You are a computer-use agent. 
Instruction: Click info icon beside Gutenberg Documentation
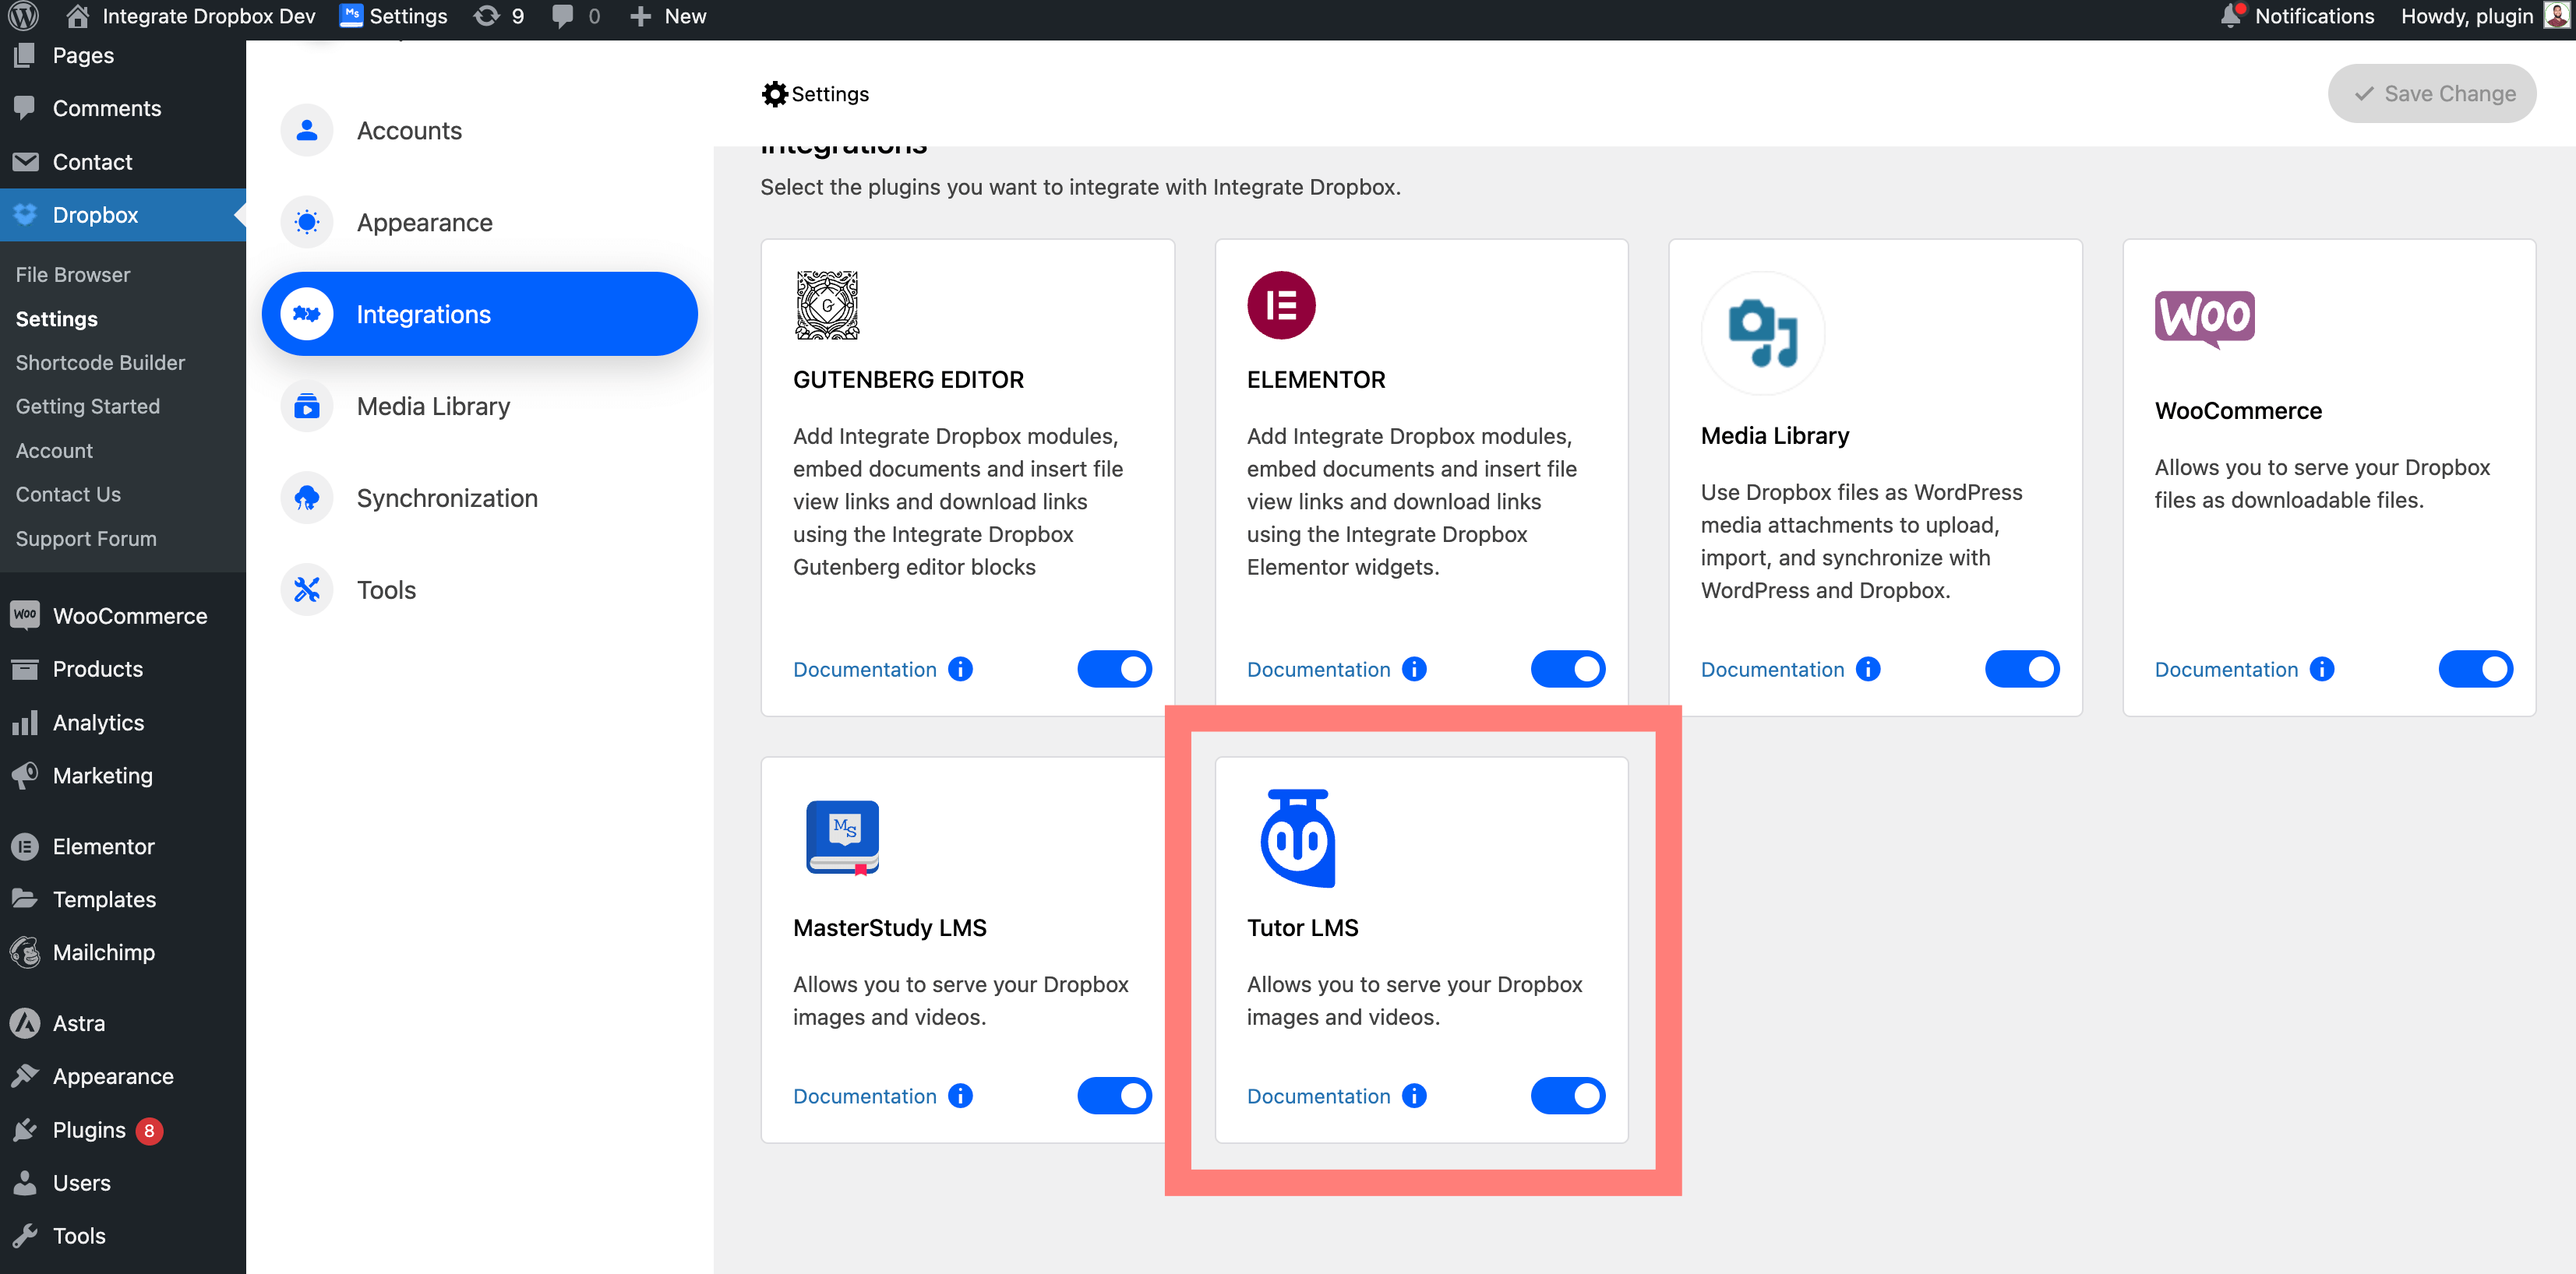pyautogui.click(x=960, y=668)
